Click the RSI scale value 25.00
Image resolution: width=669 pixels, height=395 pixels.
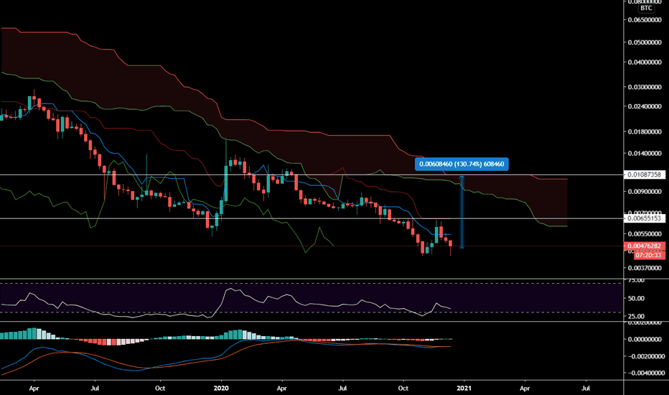(x=636, y=317)
